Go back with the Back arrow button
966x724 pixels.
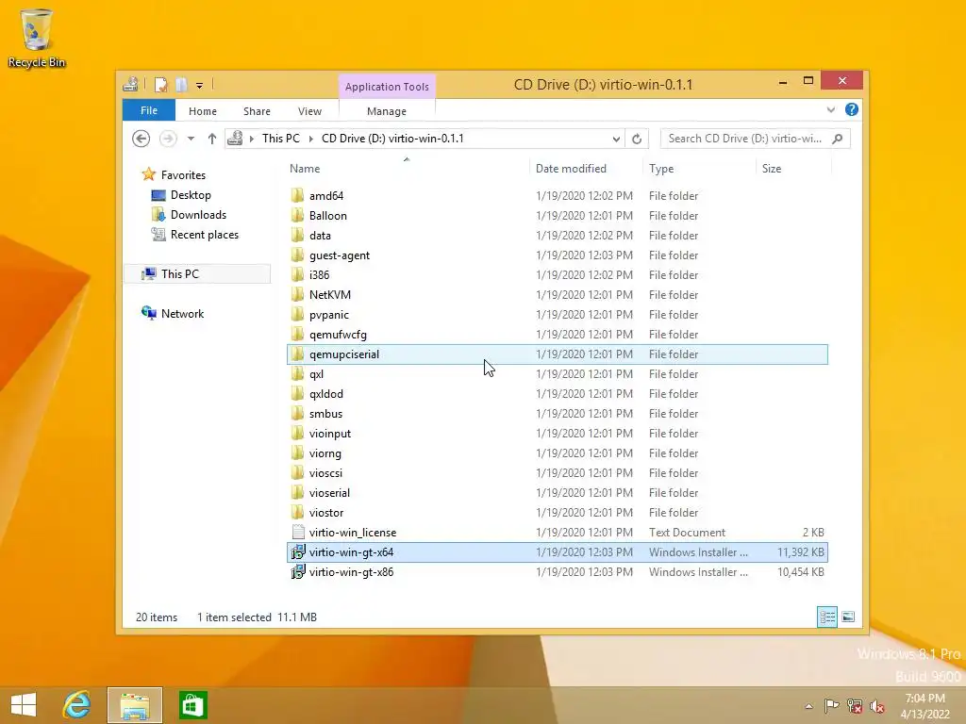click(x=142, y=139)
